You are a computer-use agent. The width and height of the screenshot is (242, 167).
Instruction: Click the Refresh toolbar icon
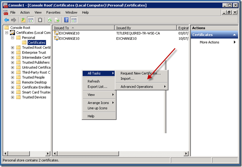click(49, 20)
